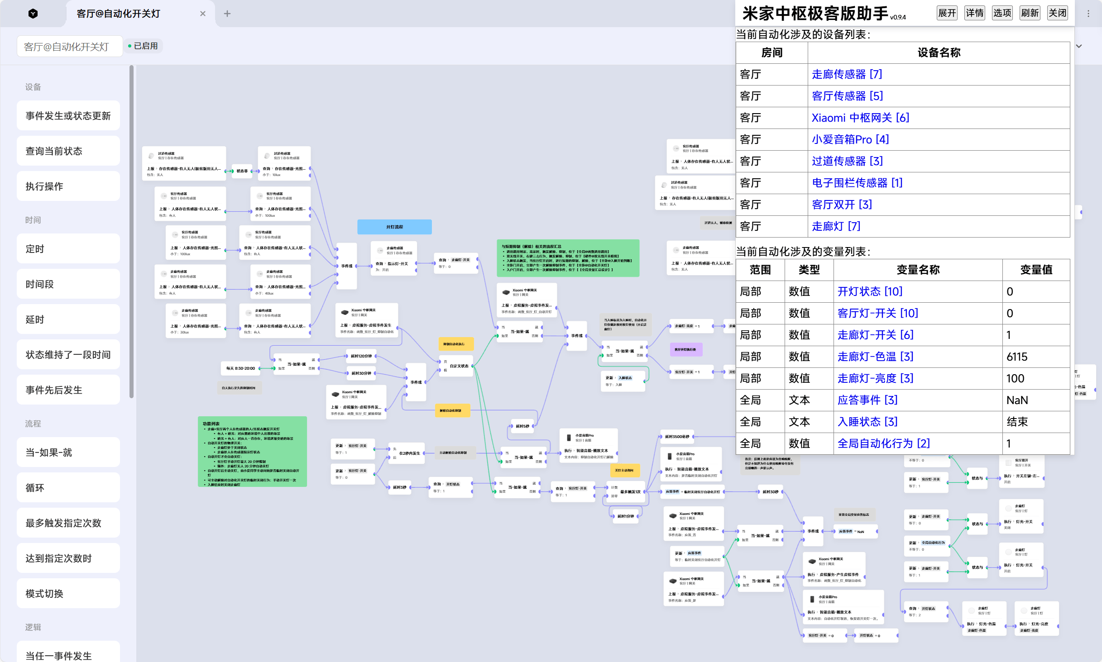Open variable link 全局自动化行为 [2]
The height and width of the screenshot is (662, 1102).
[x=884, y=443]
